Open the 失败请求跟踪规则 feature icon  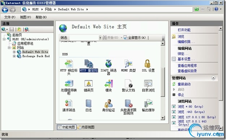pyautogui.click(x=129, y=103)
